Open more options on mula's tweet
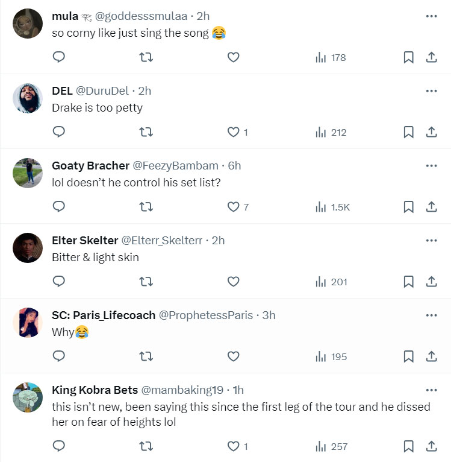Viewport: 451px width, 462px height. tap(431, 16)
